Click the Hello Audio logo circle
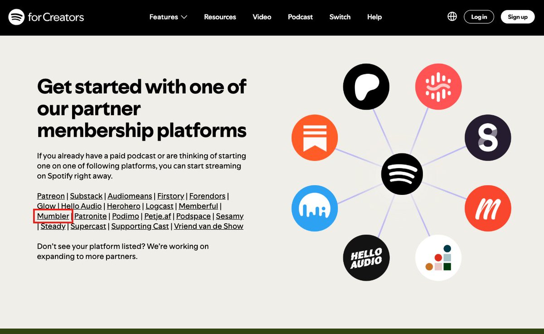Viewport: 544px width, 334px height. tap(366, 258)
